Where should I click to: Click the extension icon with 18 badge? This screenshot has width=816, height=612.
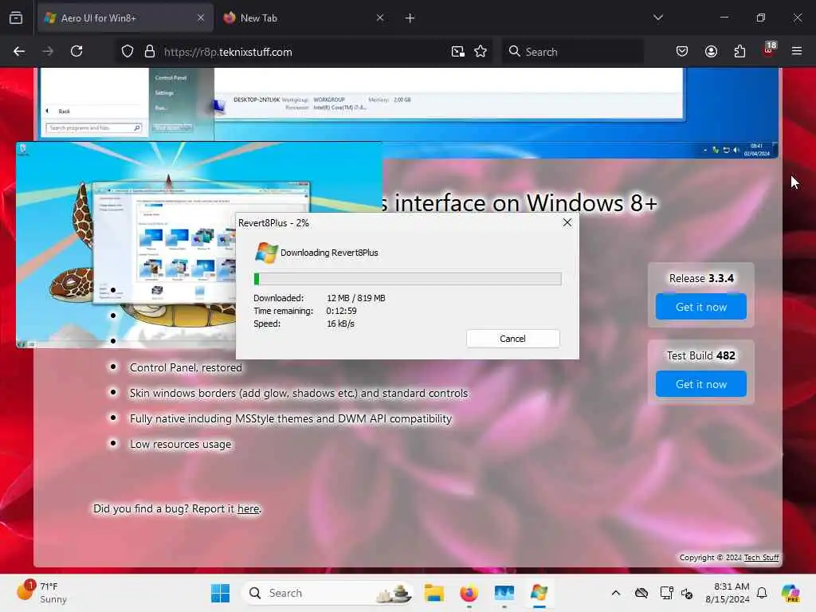coord(769,50)
